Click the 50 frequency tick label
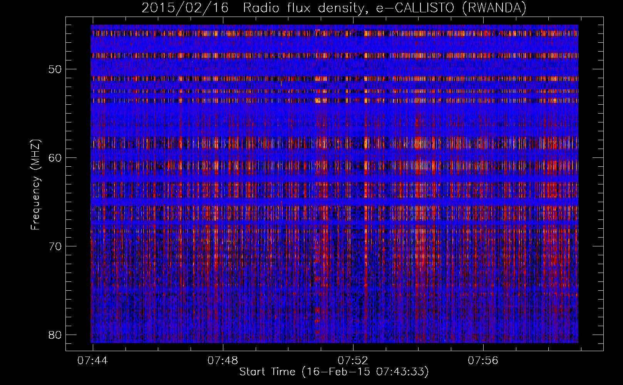Viewport: 623px width, 385px height. pos(55,70)
